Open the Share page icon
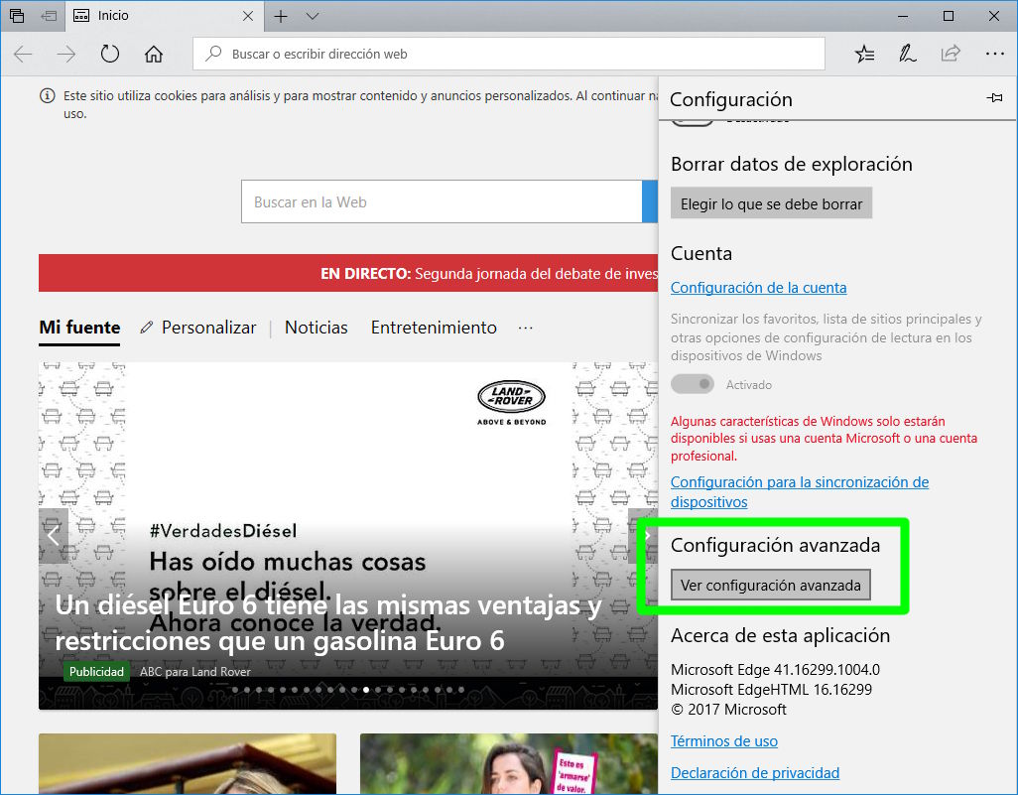The width and height of the screenshot is (1018, 795). point(951,54)
